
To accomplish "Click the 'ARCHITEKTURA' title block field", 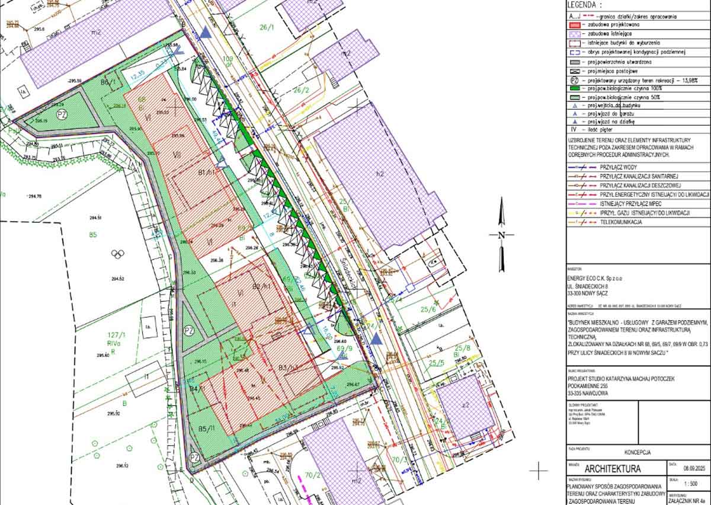I will coord(613,469).
